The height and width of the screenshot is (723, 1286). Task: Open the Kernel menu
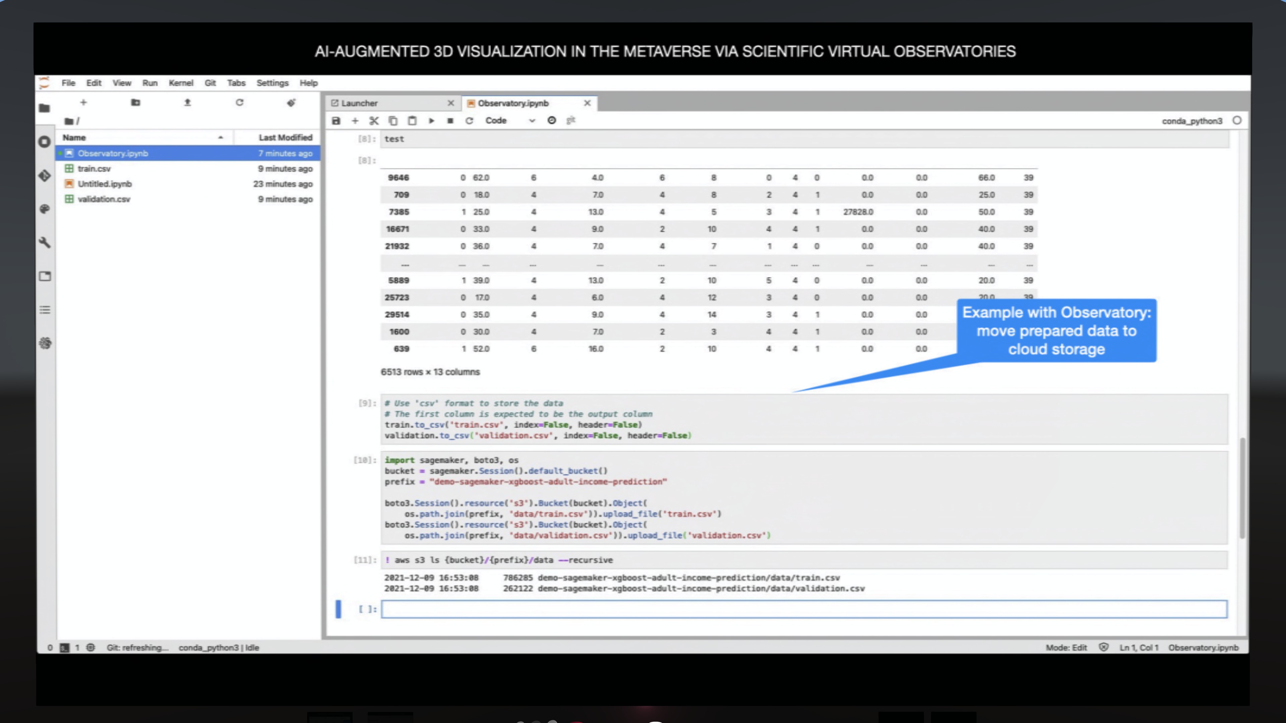coord(181,83)
